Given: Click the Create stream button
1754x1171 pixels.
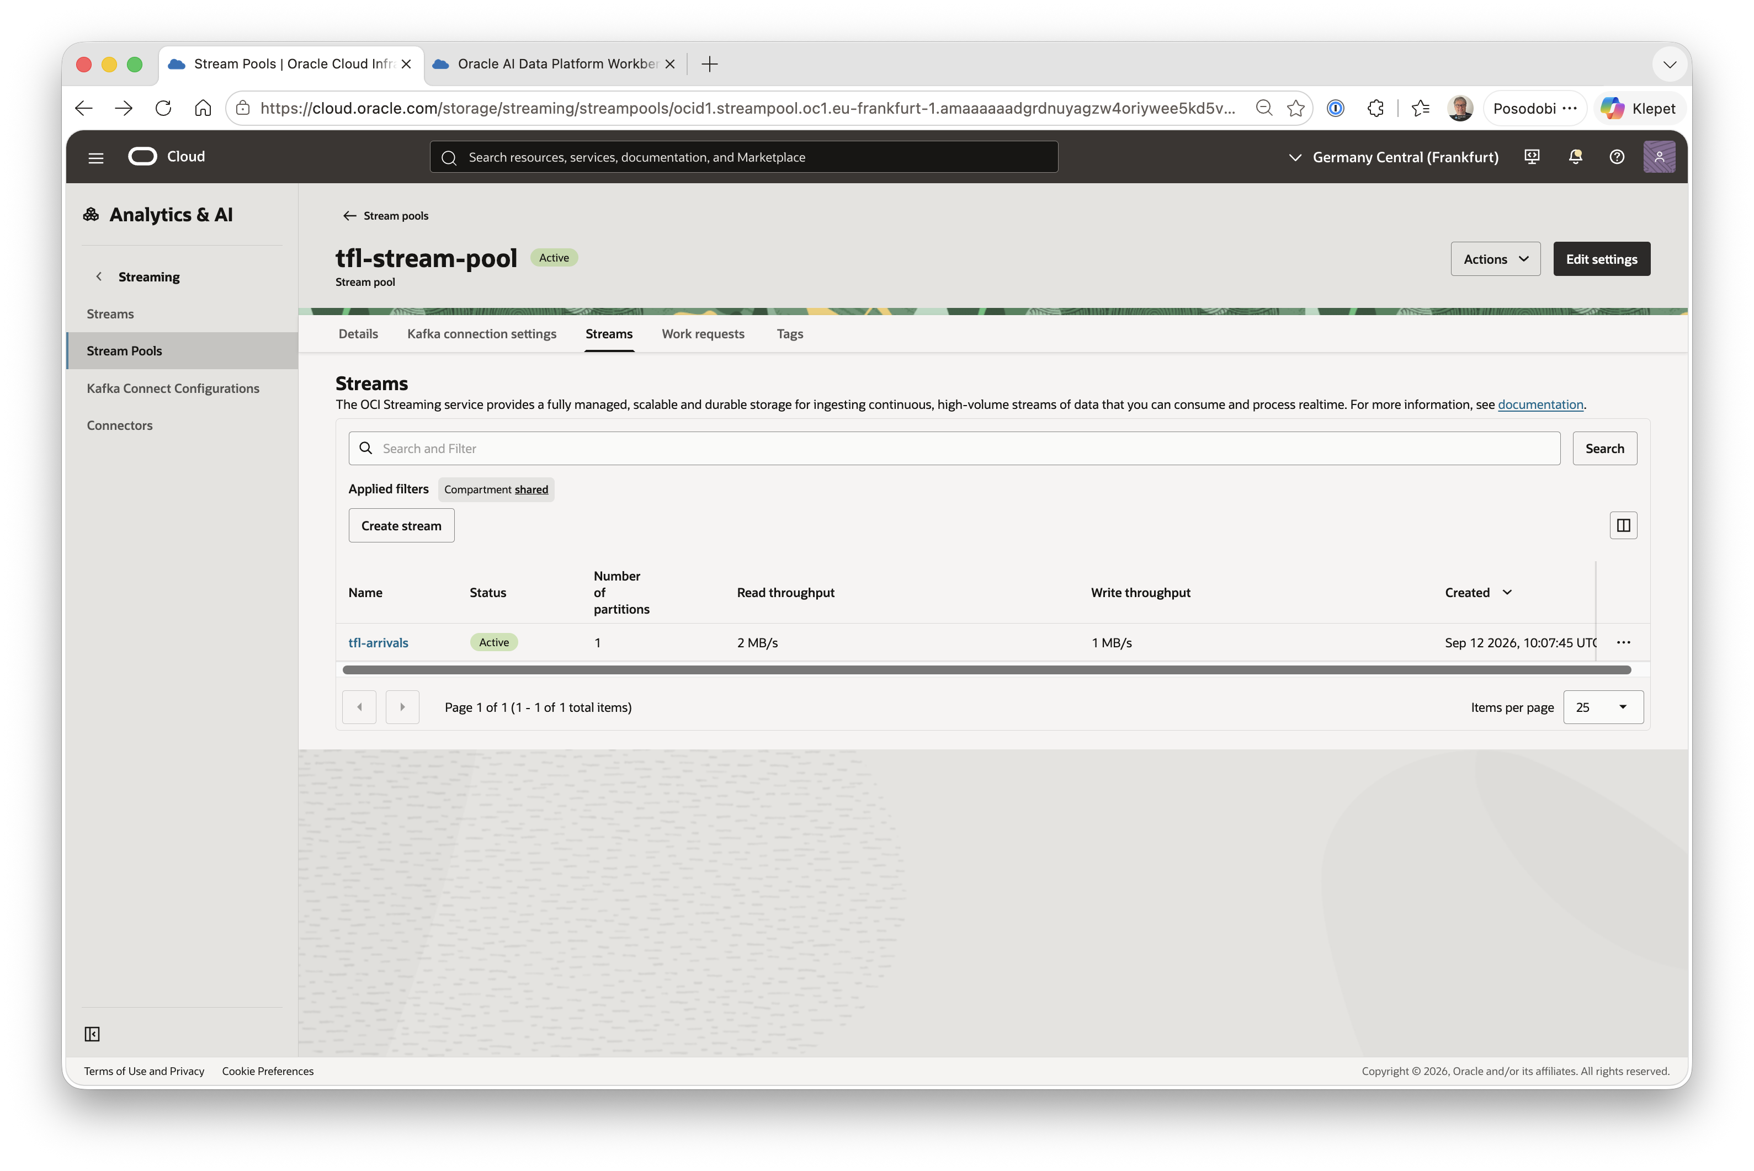Looking at the screenshot, I should point(401,525).
